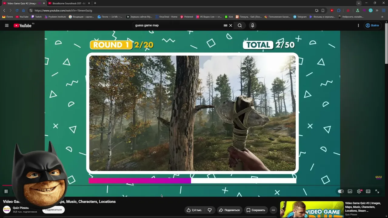
Task: Open the YouTube bookmark
Action: tap(22, 17)
